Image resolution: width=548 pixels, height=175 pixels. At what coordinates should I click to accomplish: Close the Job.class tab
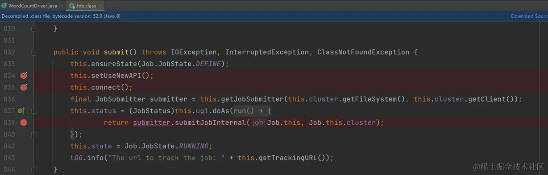pyautogui.click(x=100, y=6)
